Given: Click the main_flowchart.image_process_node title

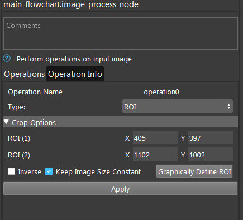Looking at the screenshot, I should click(x=71, y=4).
